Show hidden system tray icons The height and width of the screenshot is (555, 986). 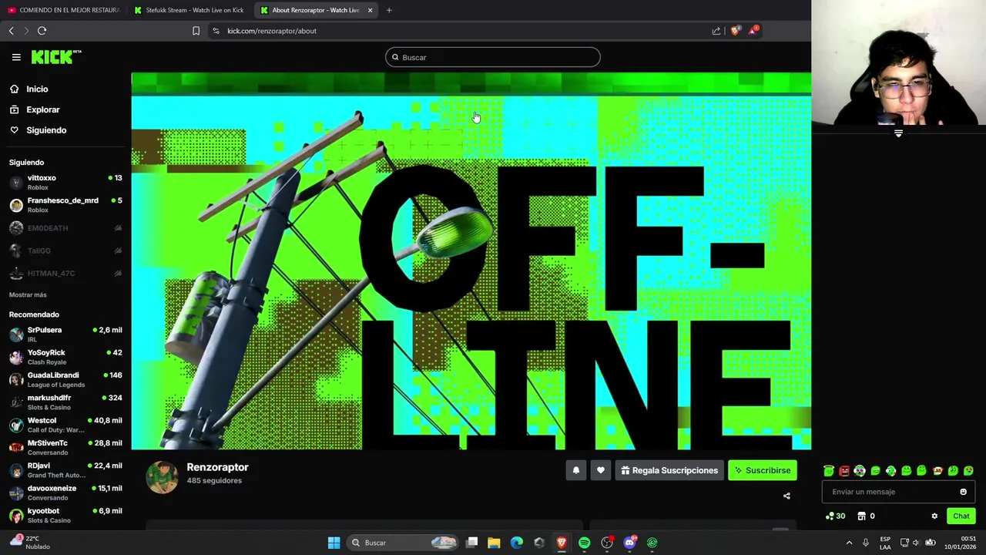tap(849, 543)
